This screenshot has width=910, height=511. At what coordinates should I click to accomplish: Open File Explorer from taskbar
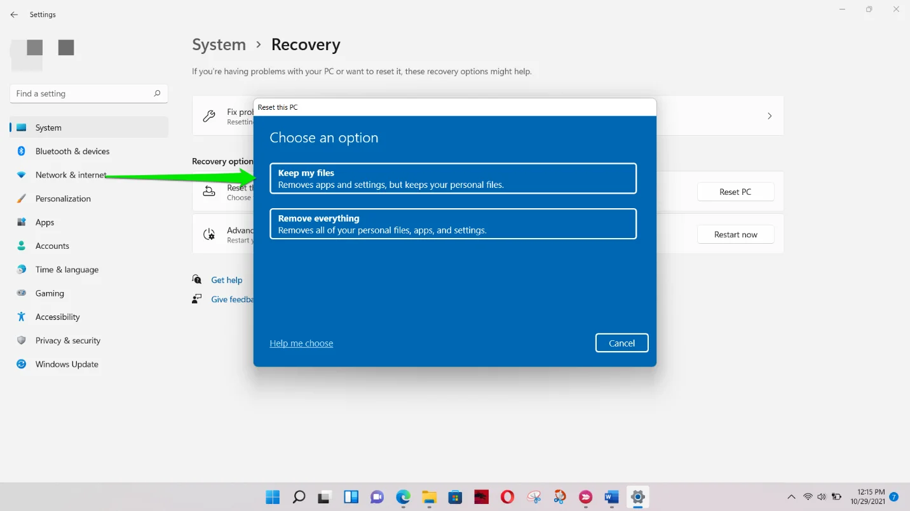click(x=429, y=496)
